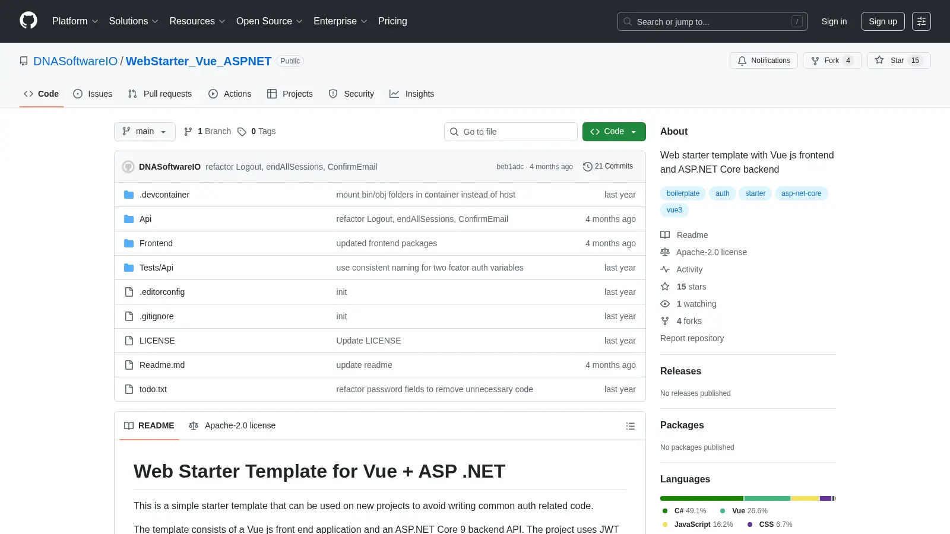Click the .gitignore file icon

point(129,316)
